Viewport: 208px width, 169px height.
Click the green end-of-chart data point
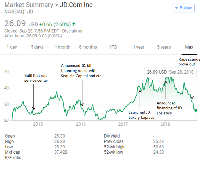(196, 110)
